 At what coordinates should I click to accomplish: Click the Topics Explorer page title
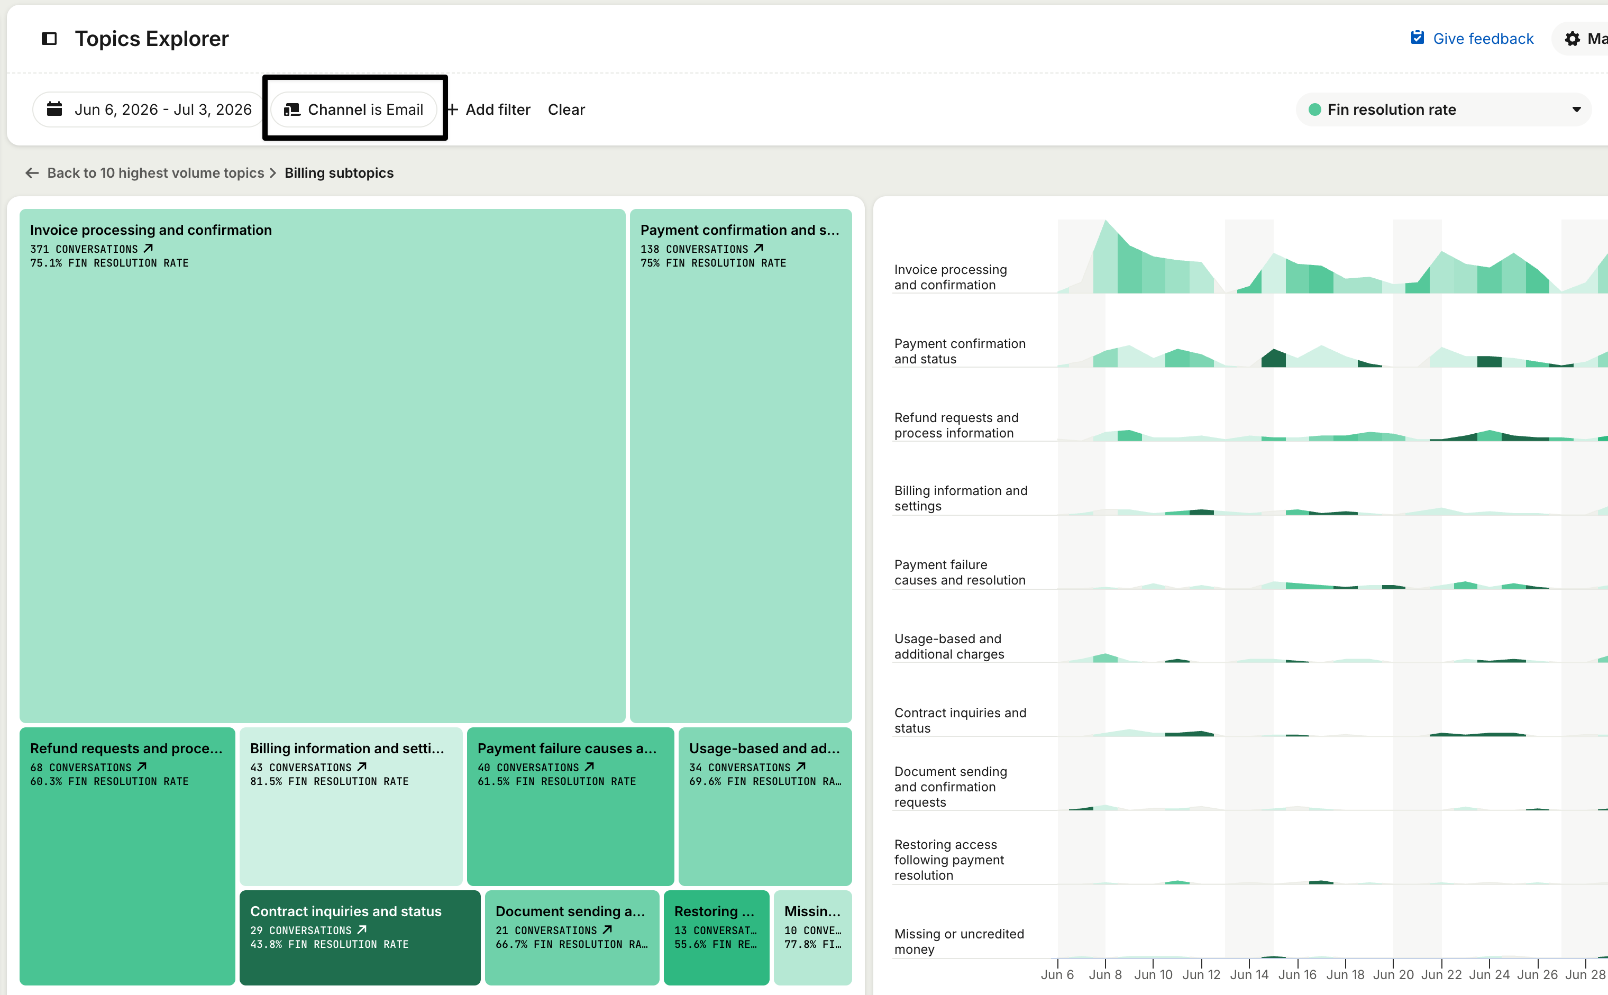[x=152, y=39]
